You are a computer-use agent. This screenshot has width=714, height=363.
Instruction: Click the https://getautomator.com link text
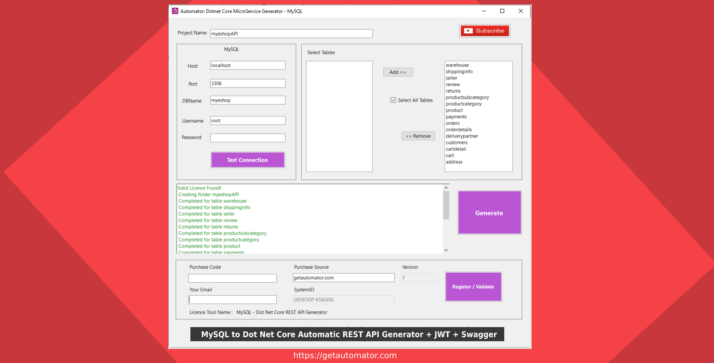345,355
